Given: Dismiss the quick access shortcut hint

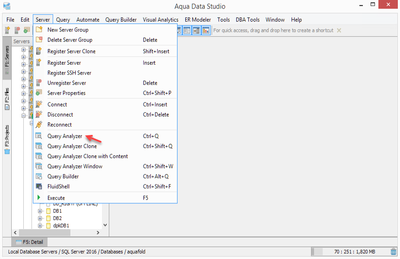Looking at the screenshot, I should click(339, 31).
